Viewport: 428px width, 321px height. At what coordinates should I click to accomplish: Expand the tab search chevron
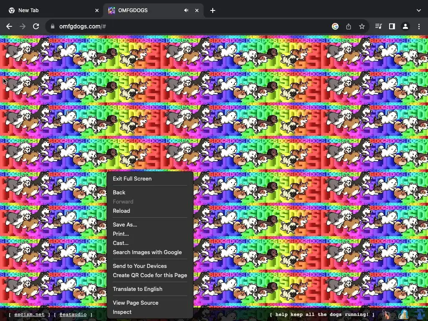(419, 10)
